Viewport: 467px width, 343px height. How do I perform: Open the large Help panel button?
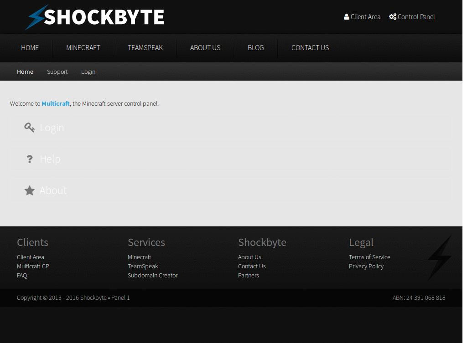tap(231, 159)
